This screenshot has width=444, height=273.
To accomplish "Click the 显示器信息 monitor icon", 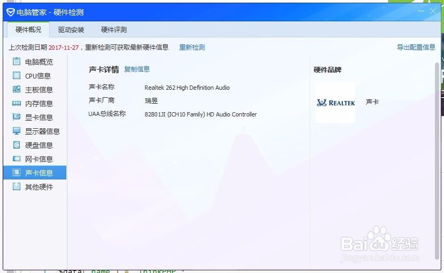I will point(17,131).
